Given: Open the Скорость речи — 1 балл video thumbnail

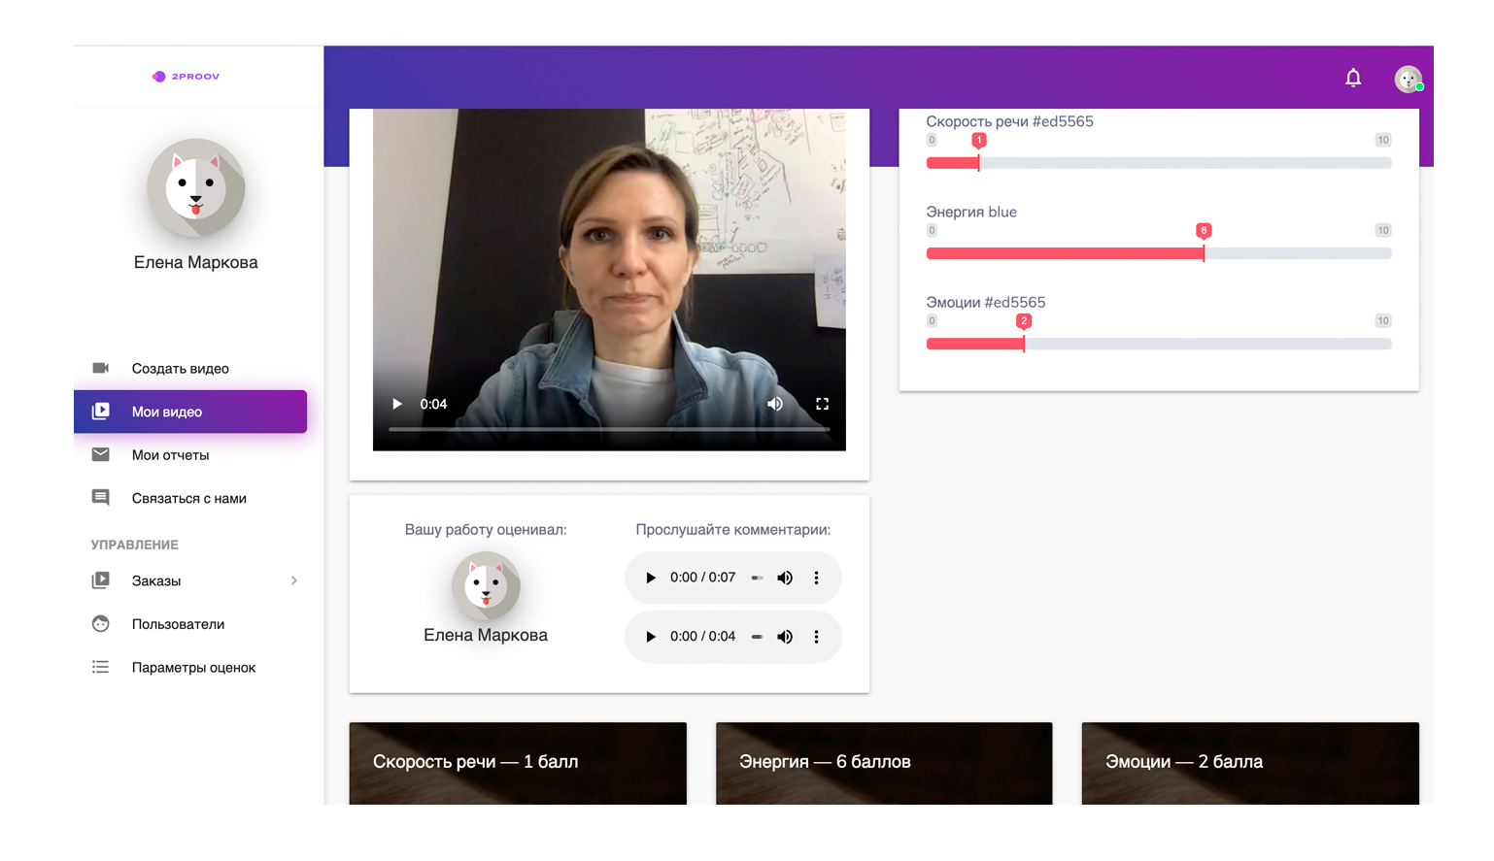Looking at the screenshot, I should (518, 763).
